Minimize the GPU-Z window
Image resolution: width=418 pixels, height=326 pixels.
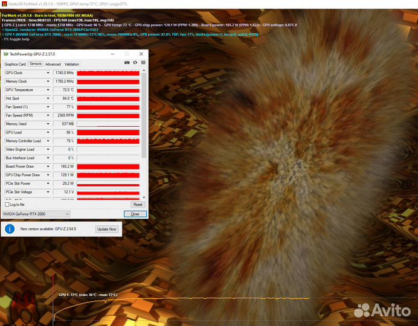point(113,54)
